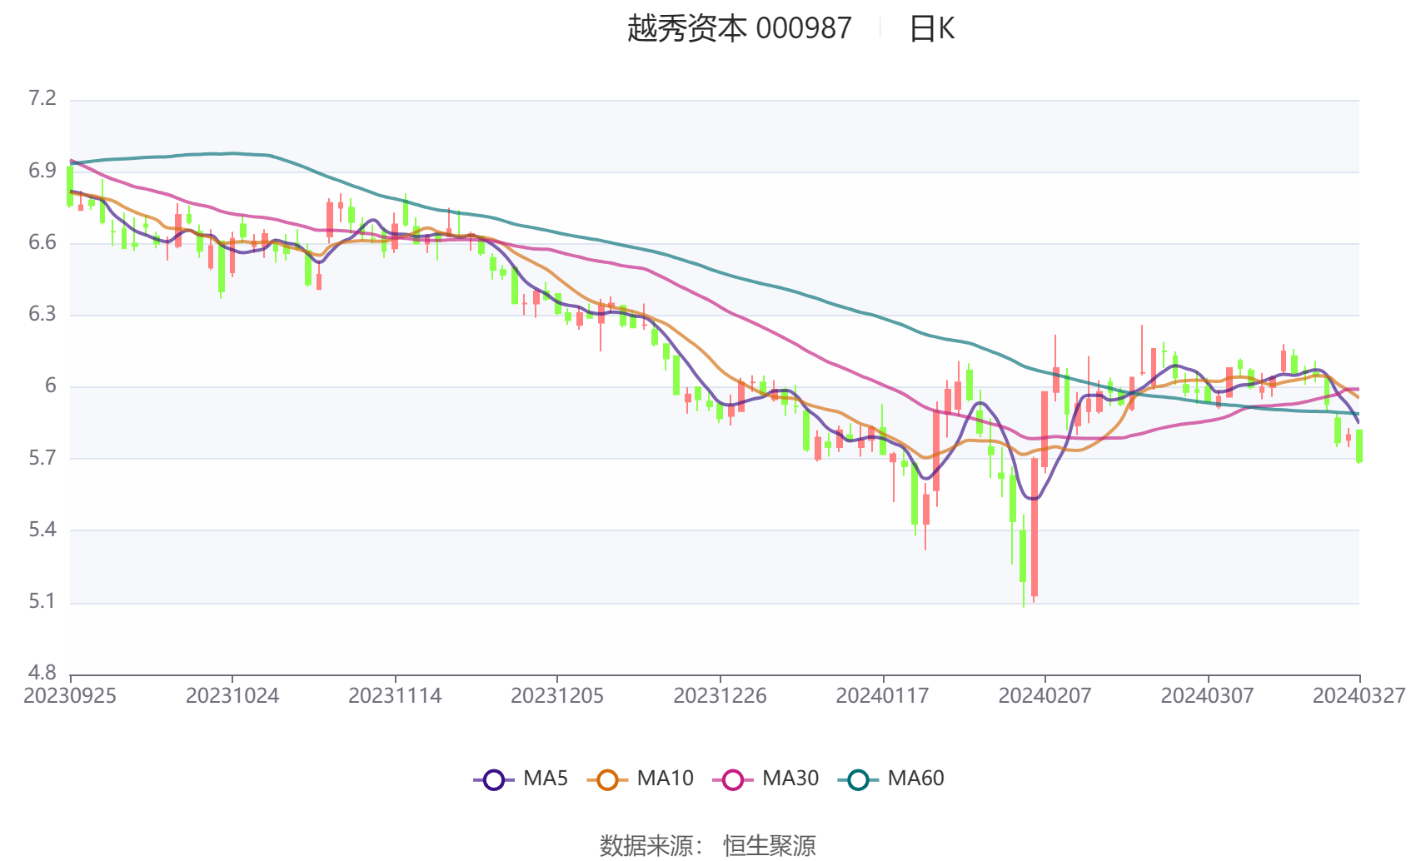Click the last candlestick on 20240327
The image size is (1416, 861).
(1359, 446)
